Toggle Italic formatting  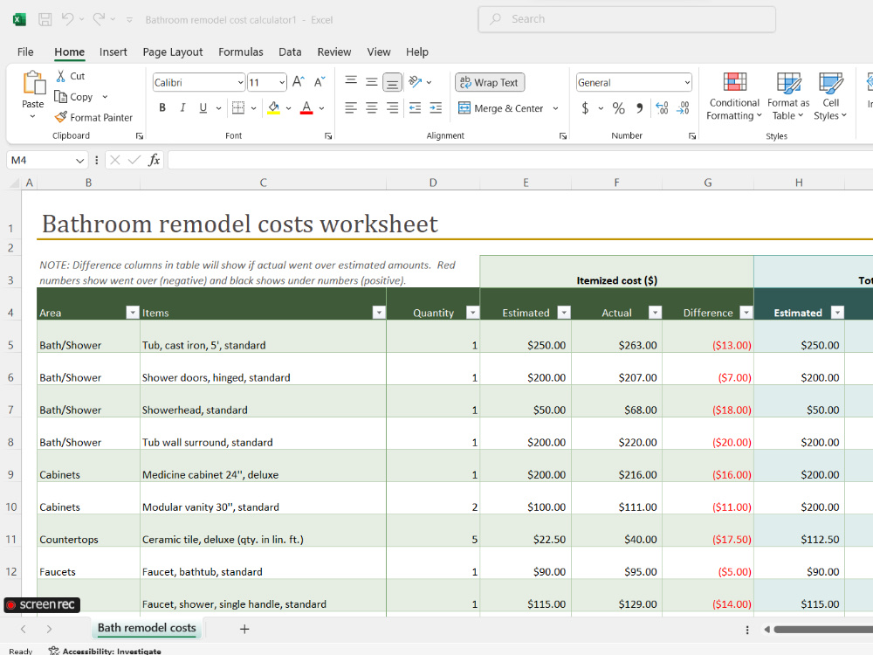pos(182,107)
